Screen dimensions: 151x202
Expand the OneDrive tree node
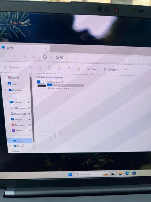[5, 90]
